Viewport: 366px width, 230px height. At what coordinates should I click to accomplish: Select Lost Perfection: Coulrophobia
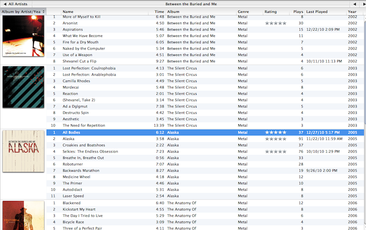[x=89, y=68]
